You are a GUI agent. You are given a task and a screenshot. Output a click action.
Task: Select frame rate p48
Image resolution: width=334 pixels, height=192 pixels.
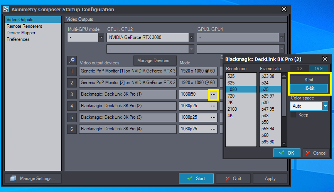coord(270,116)
